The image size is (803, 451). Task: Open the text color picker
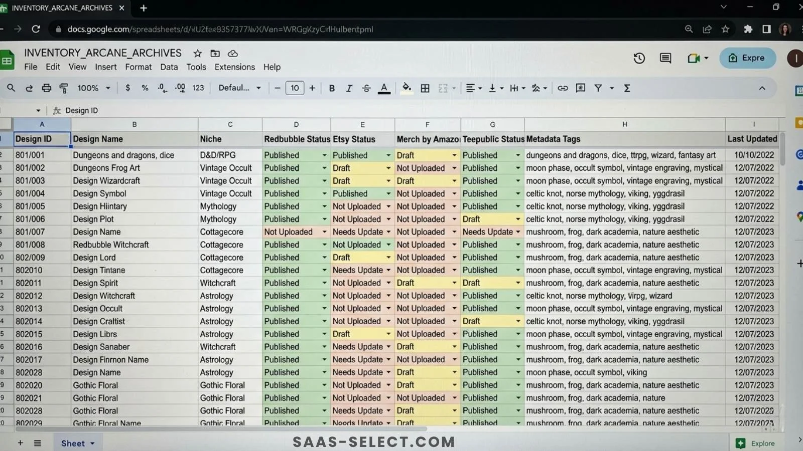click(384, 88)
